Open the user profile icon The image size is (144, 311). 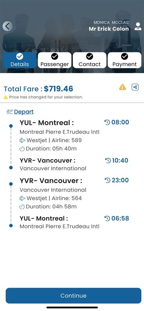click(138, 26)
